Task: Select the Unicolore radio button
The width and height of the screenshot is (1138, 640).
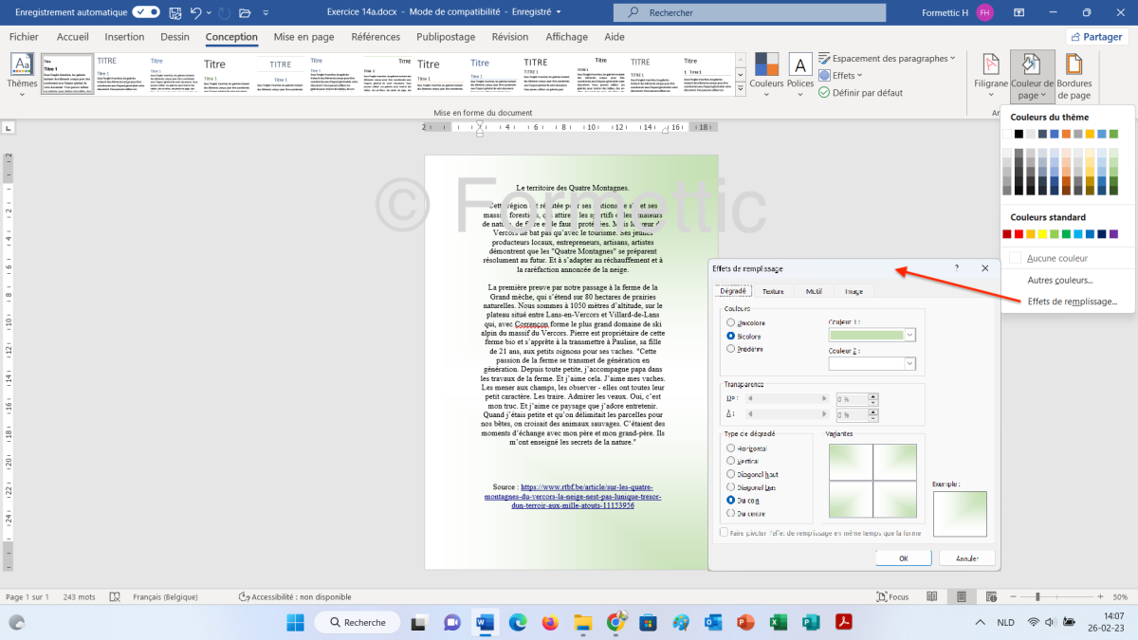Action: click(730, 323)
